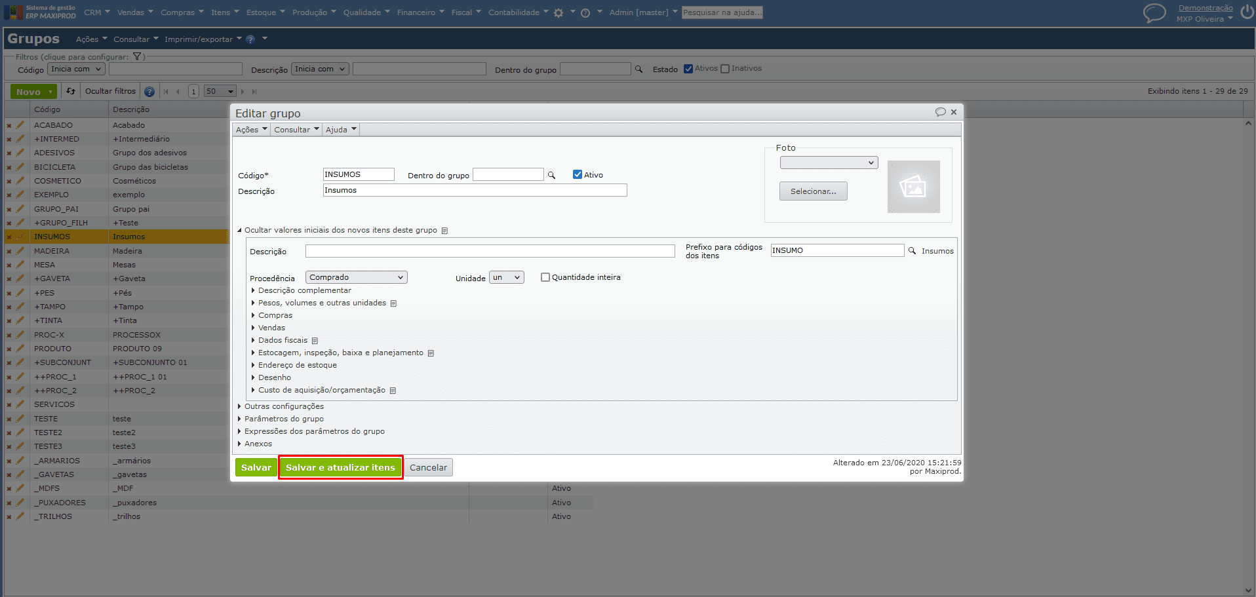Jump to the last page of groups
Image resolution: width=1256 pixels, height=597 pixels.
(254, 92)
